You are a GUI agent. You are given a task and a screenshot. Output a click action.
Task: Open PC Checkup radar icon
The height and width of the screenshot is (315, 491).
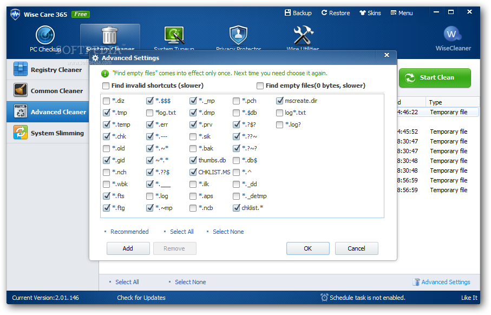click(x=45, y=35)
